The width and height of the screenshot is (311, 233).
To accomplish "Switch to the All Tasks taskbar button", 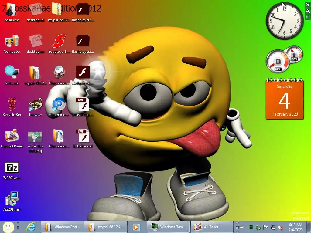I will click(x=212, y=227).
